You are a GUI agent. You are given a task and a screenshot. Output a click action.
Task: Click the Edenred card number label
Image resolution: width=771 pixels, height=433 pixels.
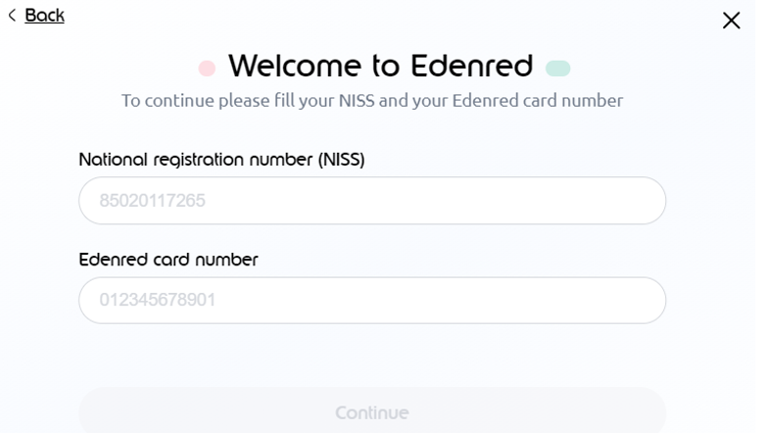click(x=168, y=260)
